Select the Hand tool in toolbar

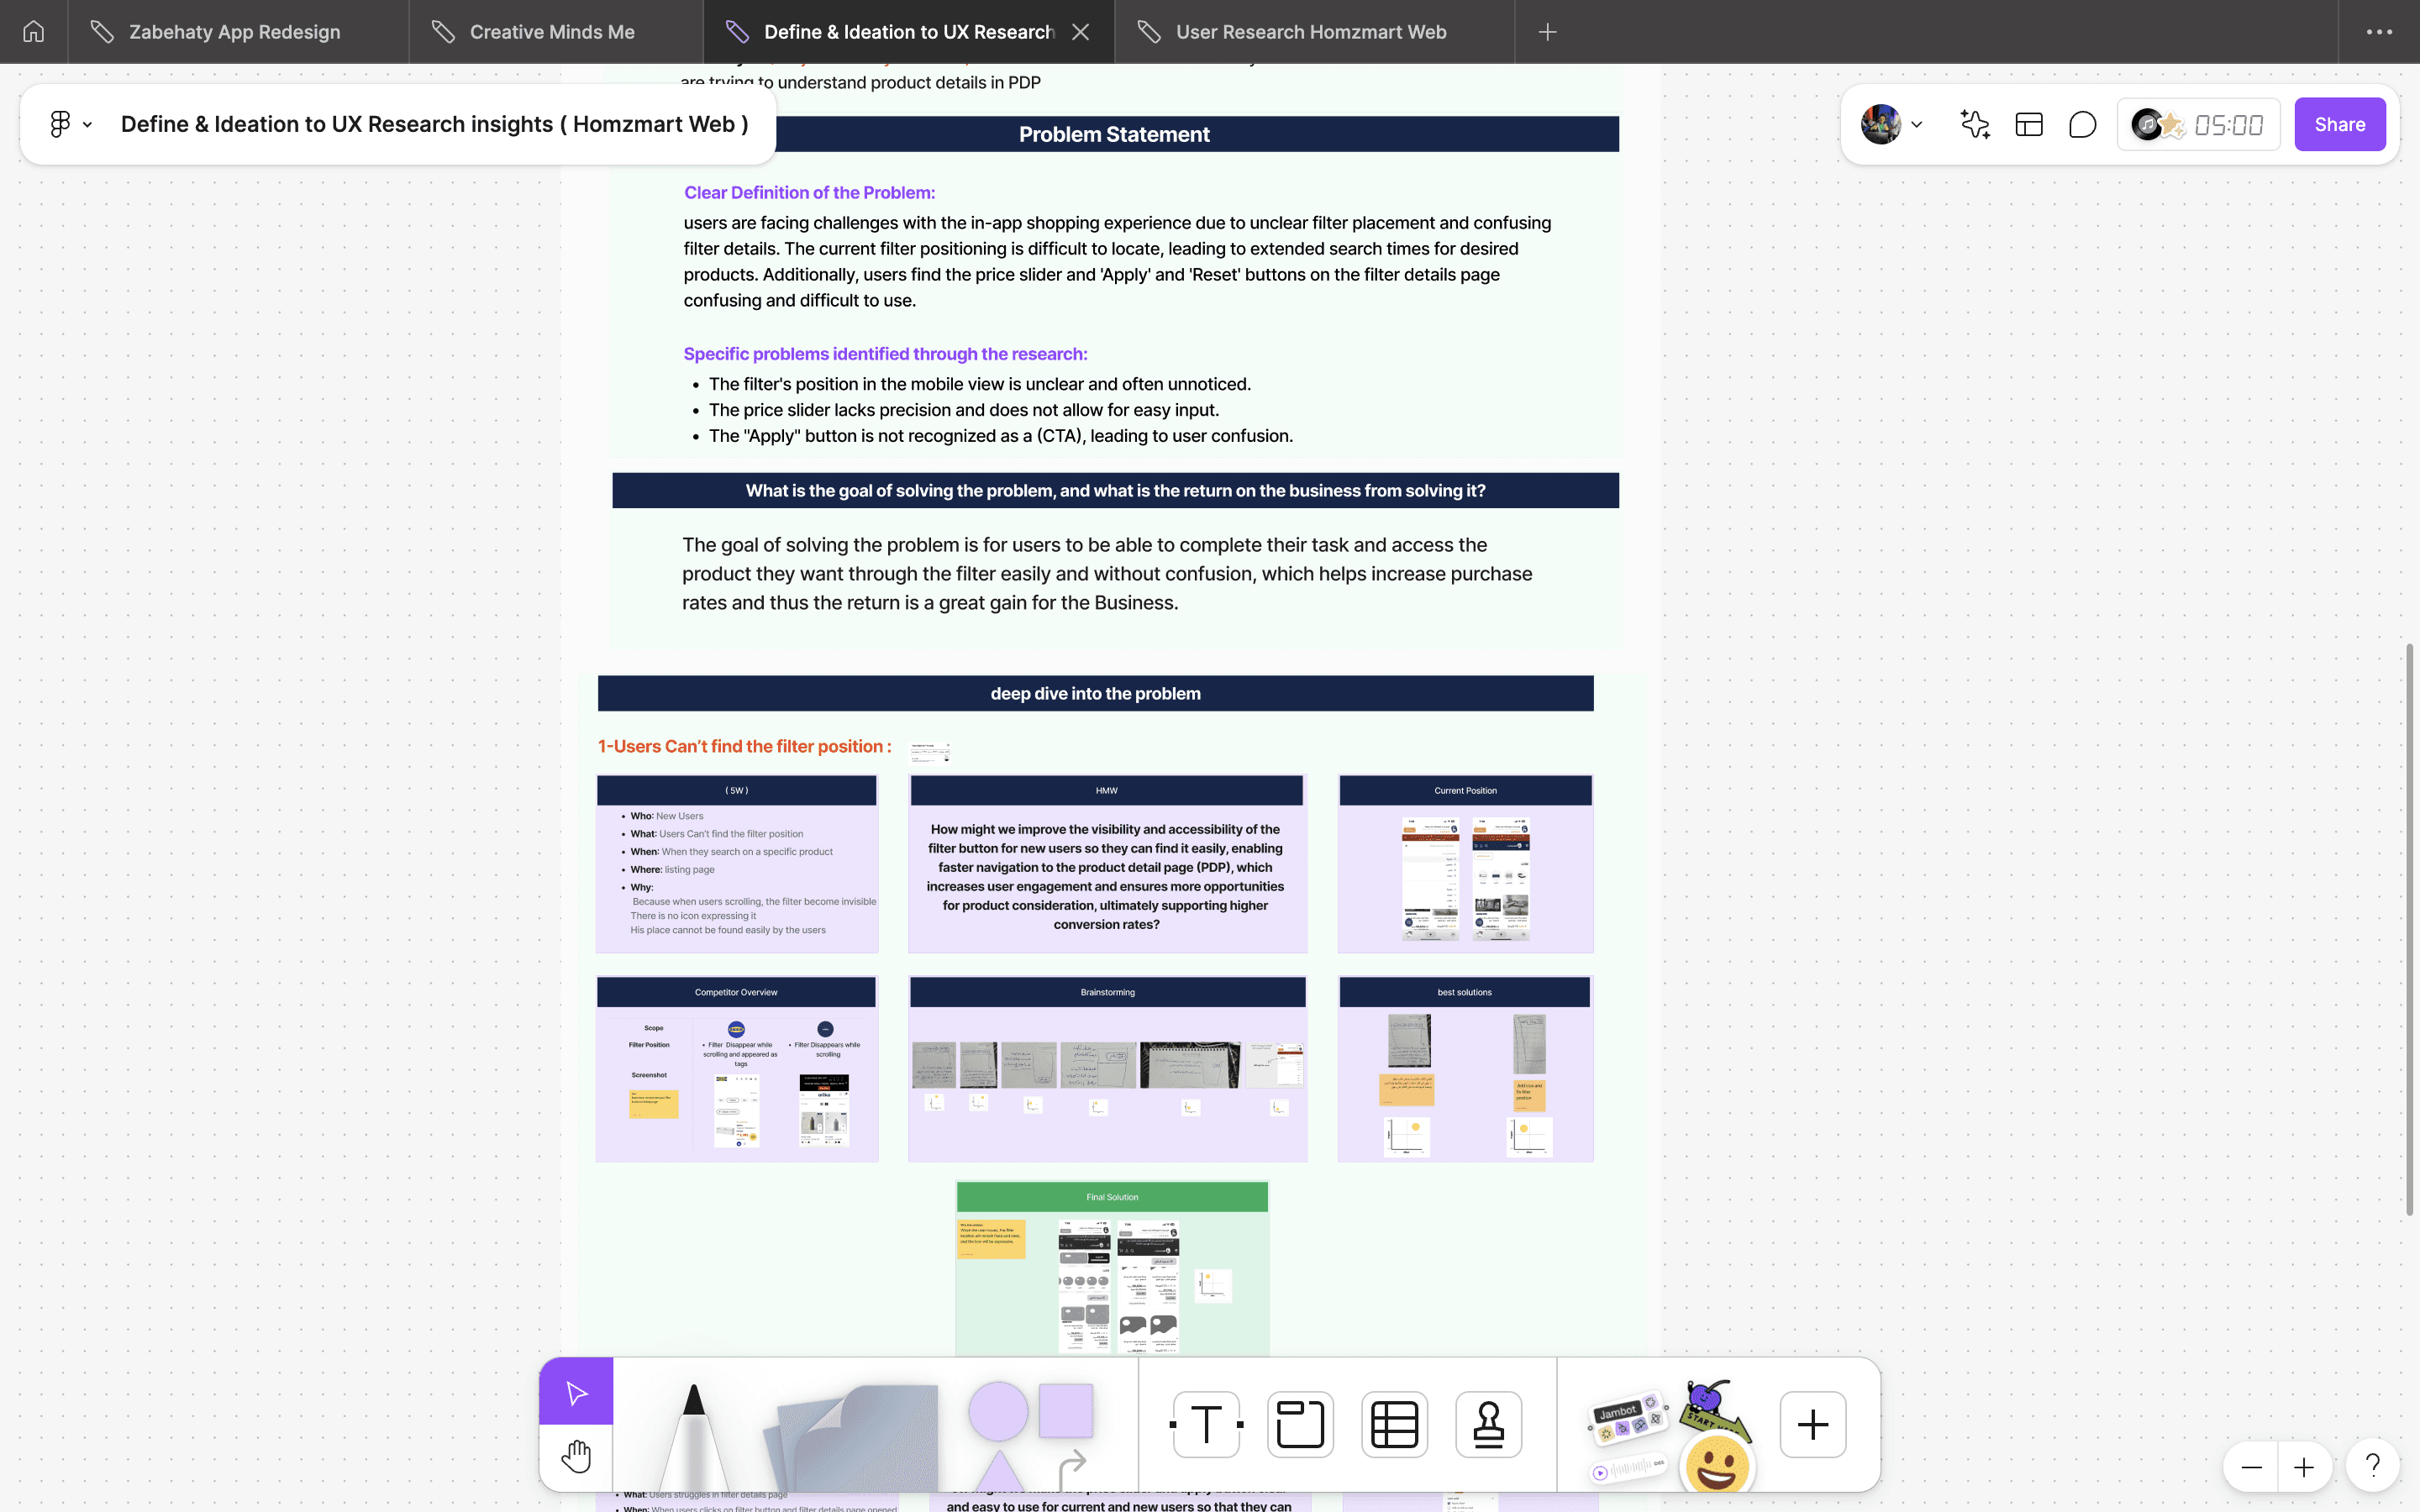[576, 1457]
